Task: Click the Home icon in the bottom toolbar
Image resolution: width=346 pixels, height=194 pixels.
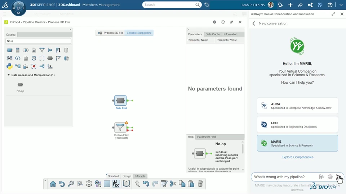Action: (x=53, y=184)
